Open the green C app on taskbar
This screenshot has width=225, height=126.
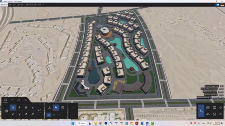pos(152,123)
